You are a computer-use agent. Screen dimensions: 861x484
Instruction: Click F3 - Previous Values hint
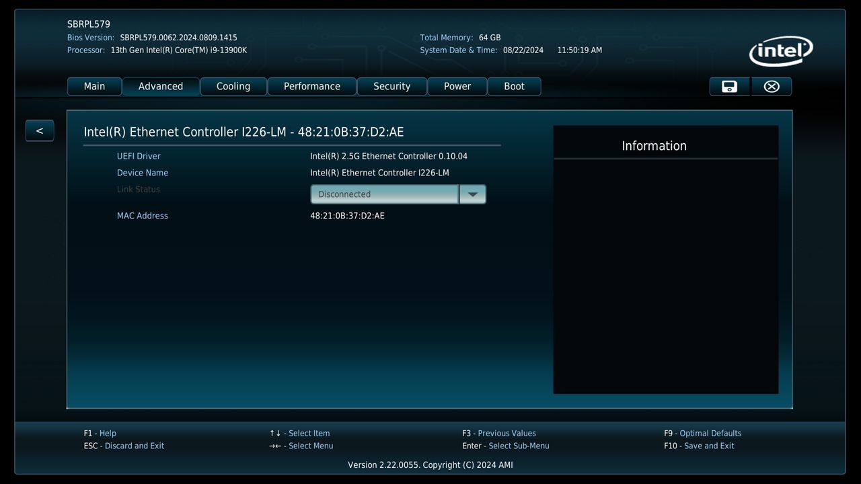click(499, 434)
